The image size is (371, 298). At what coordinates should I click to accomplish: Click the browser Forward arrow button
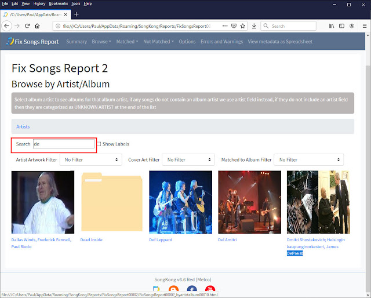click(17, 26)
